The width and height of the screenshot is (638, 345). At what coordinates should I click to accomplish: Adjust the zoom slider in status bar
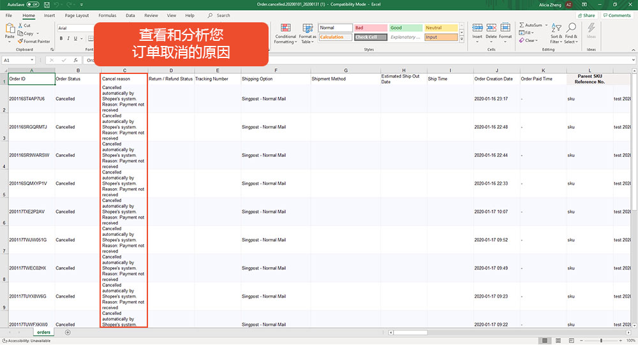pos(601,340)
